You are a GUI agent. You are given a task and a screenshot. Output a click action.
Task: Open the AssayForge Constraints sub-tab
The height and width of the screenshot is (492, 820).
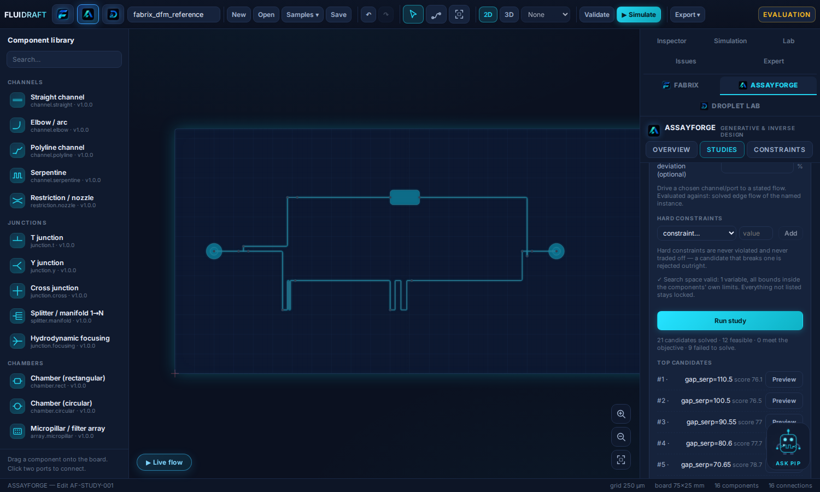(x=780, y=150)
